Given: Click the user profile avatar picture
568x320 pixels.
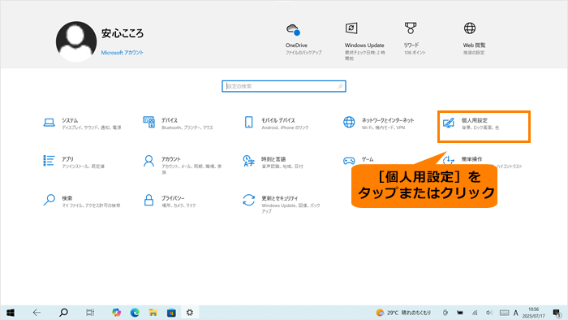Looking at the screenshot, I should [x=76, y=41].
